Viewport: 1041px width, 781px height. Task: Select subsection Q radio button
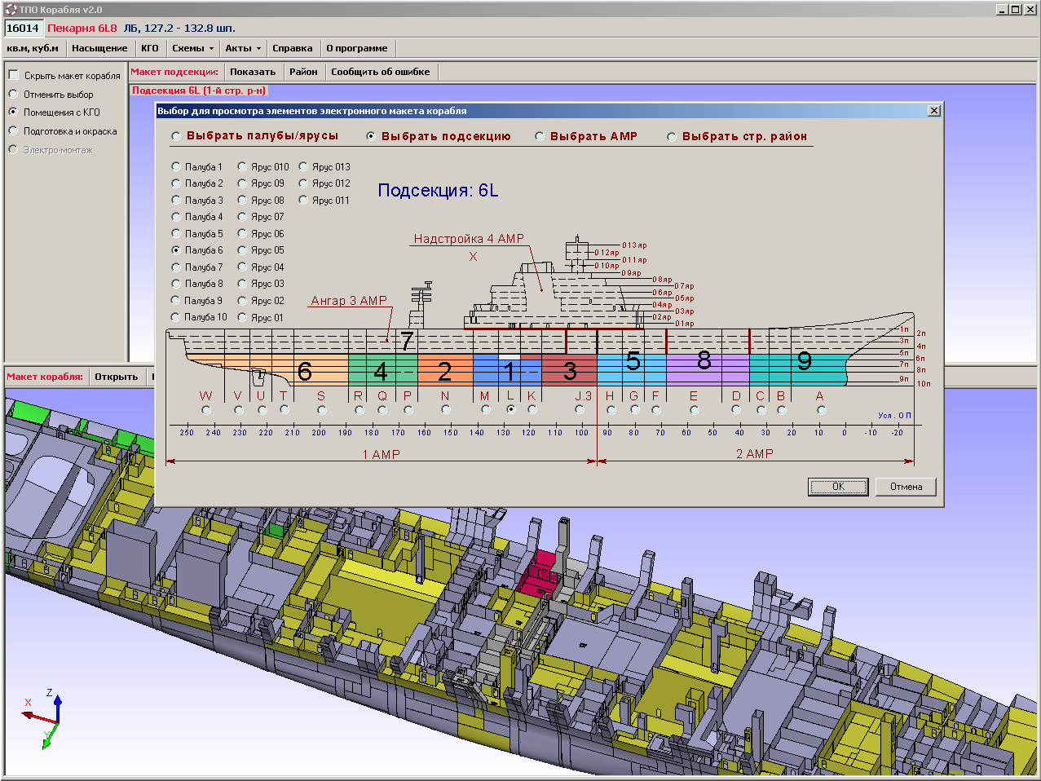[383, 410]
